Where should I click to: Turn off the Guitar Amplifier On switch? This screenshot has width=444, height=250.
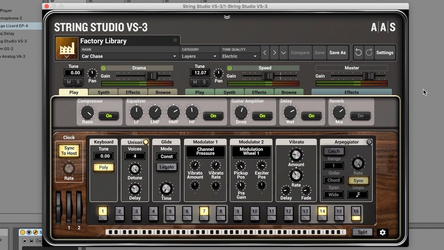[262, 116]
